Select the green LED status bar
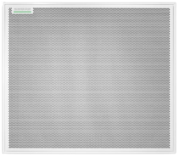 click(22, 12)
